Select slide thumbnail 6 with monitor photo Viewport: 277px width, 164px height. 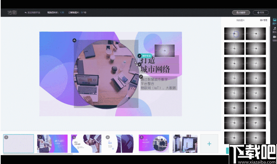pyautogui.click(x=185, y=144)
